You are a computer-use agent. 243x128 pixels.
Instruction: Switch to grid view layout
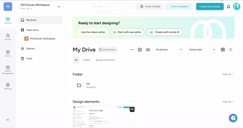(x=223, y=50)
